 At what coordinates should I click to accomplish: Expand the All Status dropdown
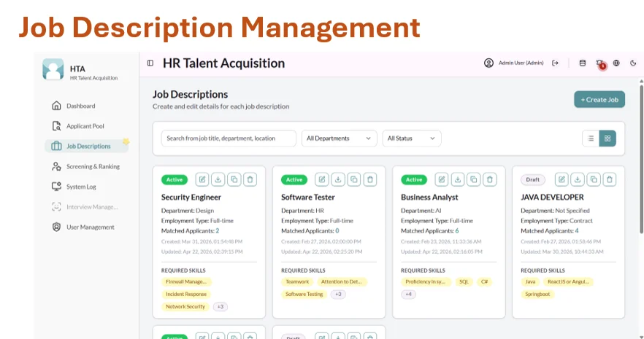click(412, 139)
